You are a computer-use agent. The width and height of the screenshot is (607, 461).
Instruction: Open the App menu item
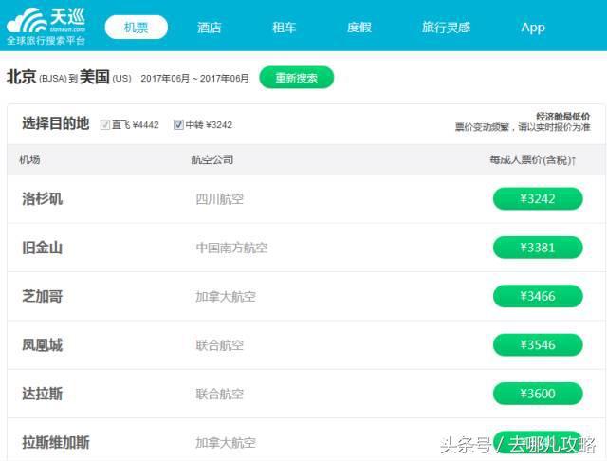[x=533, y=28]
